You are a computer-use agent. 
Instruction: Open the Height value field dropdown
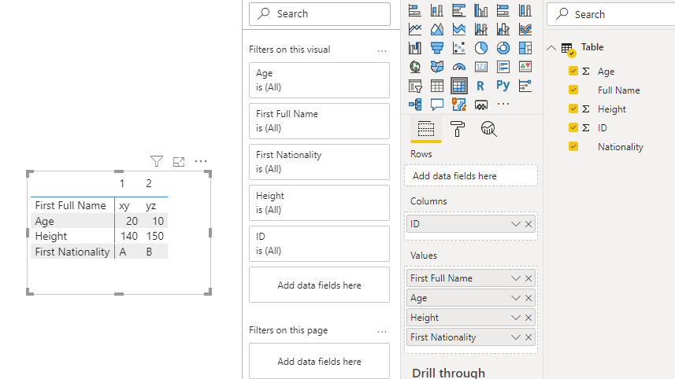click(x=515, y=318)
